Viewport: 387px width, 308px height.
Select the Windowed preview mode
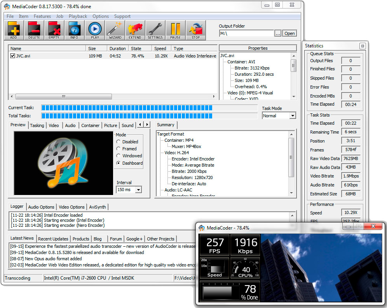[119, 156]
